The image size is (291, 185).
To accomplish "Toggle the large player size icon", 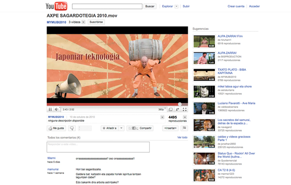I will (171, 109).
